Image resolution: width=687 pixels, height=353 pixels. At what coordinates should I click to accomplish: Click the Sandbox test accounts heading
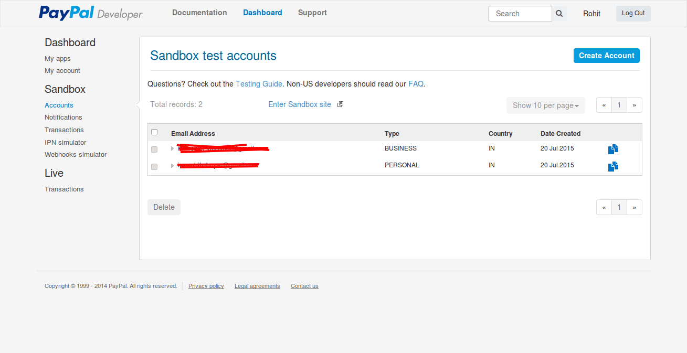(213, 56)
